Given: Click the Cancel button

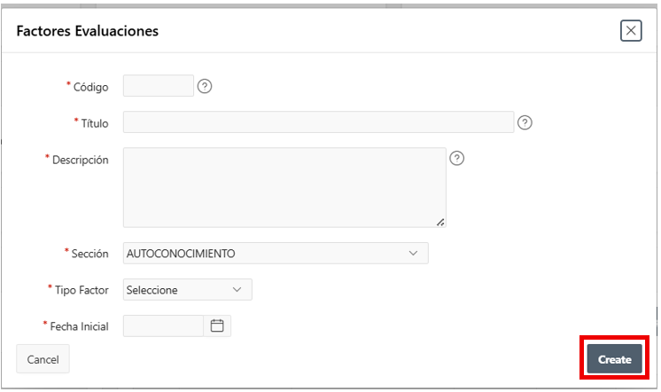Looking at the screenshot, I should click(43, 359).
